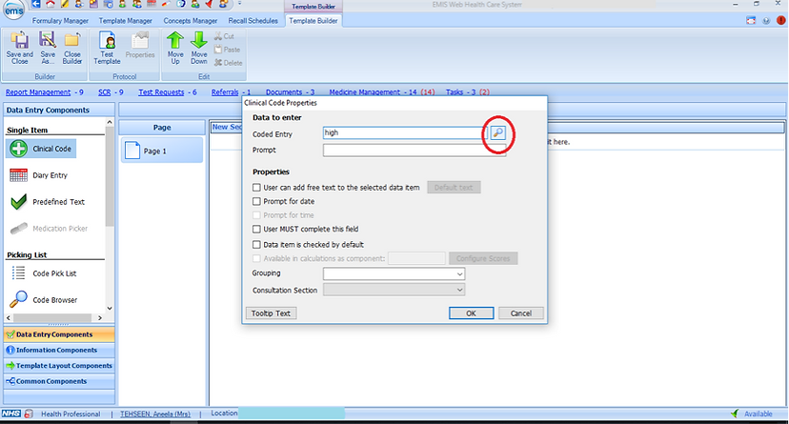
Task: Tick the Prompt for time checkbox
Action: click(256, 214)
